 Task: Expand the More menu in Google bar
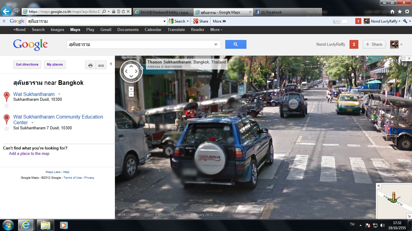pyautogui.click(x=216, y=30)
